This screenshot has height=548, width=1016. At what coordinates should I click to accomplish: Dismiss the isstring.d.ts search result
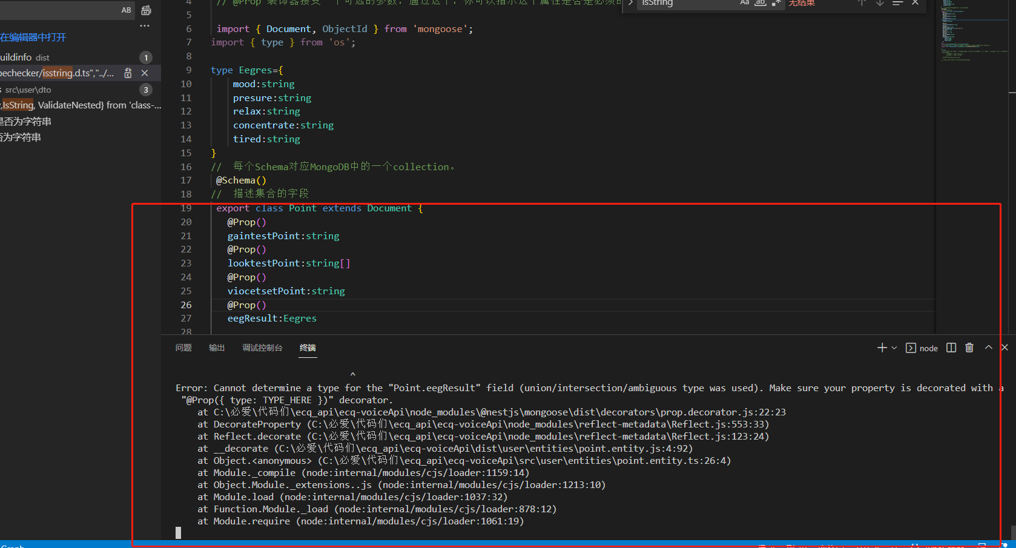click(145, 73)
